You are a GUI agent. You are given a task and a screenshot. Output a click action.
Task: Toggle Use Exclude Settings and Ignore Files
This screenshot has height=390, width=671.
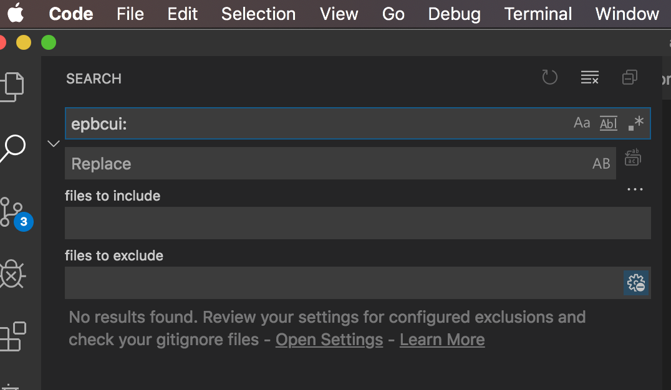[635, 283]
